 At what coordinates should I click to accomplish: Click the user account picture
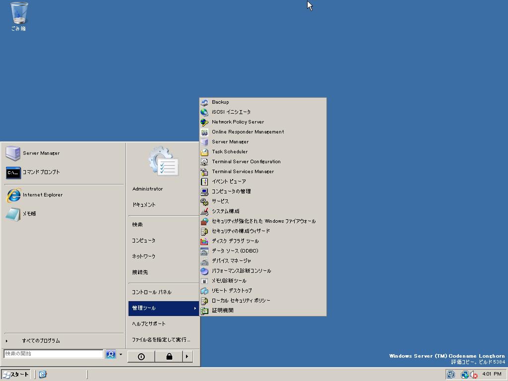click(164, 161)
